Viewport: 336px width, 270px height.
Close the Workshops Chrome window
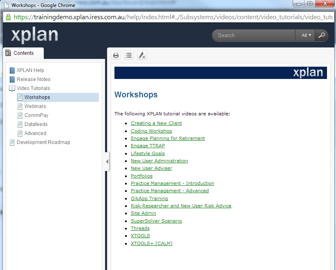325,4
